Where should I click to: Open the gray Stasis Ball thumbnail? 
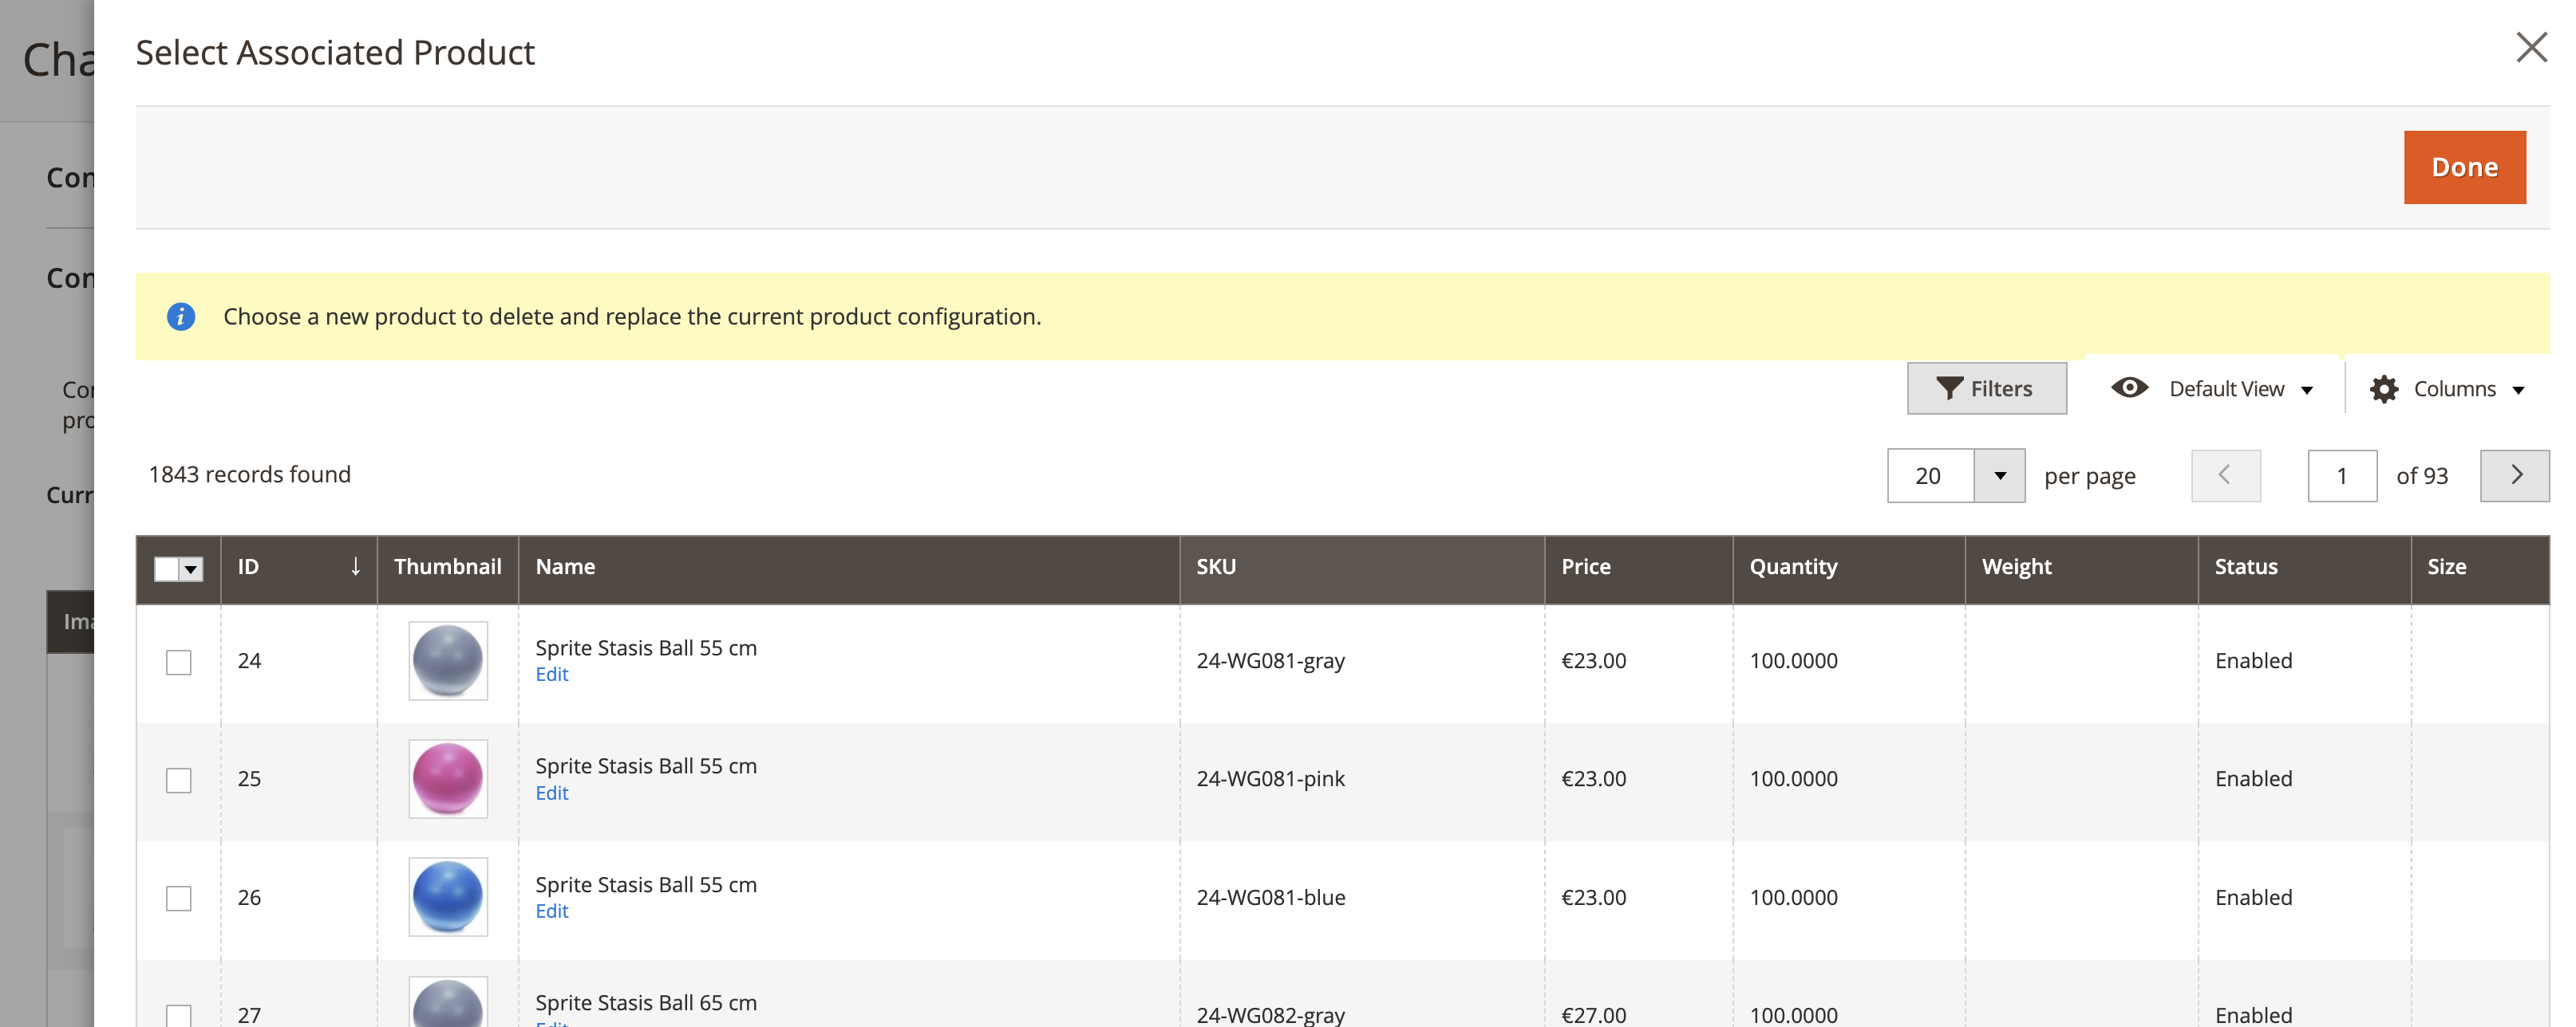[x=448, y=660]
